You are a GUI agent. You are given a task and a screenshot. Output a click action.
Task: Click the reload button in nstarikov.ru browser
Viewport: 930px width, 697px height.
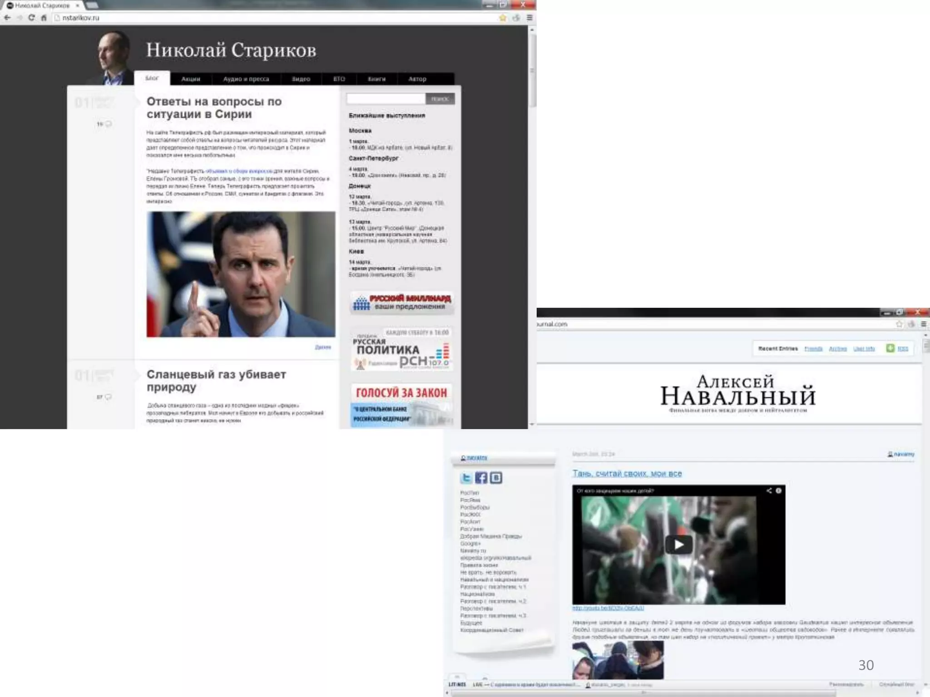[x=31, y=18]
